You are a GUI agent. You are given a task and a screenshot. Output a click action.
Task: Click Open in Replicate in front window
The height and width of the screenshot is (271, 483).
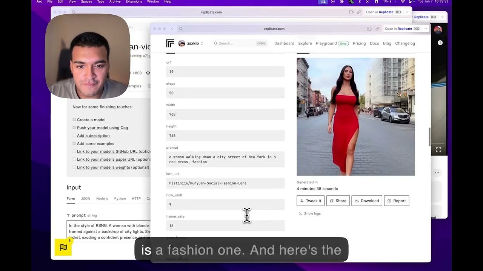coord(402,29)
